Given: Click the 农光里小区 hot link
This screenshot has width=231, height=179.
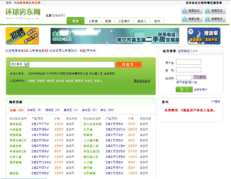Looking at the screenshot, I should click(96, 74).
